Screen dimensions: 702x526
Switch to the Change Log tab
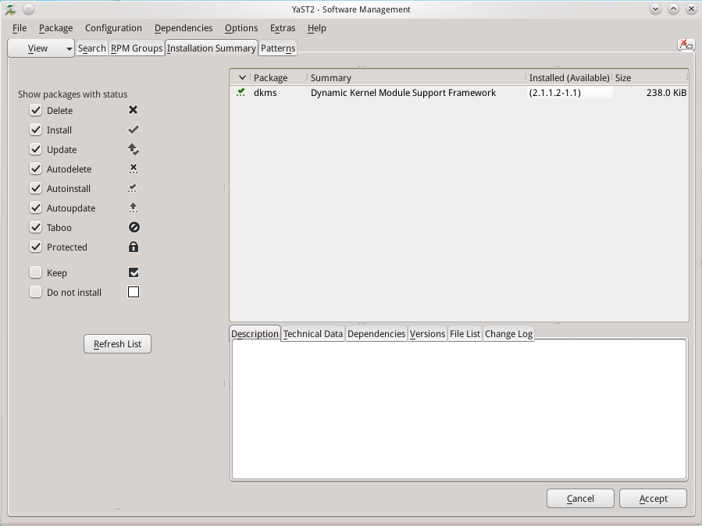coord(508,334)
